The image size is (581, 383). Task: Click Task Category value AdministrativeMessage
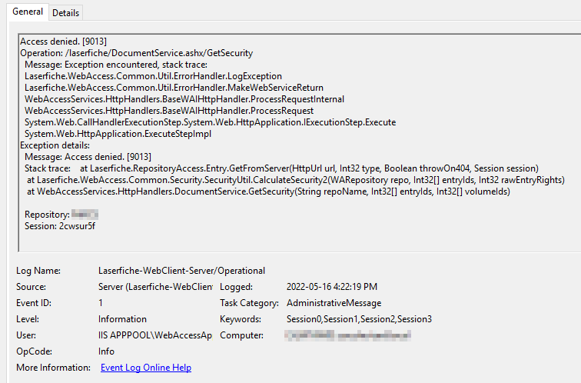(334, 303)
